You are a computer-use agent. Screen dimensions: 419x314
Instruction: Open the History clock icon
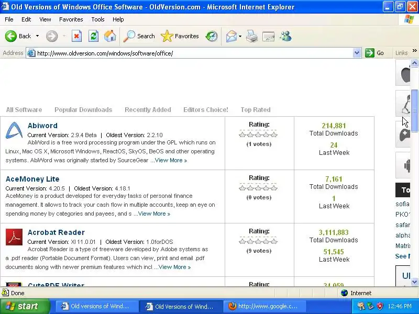click(x=212, y=36)
